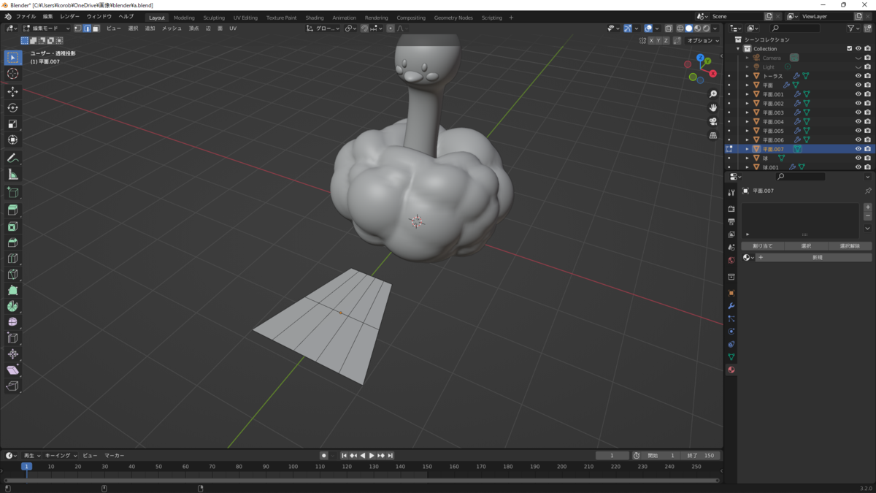Disable render for 平面.003 camera icon
The width and height of the screenshot is (876, 493).
pyautogui.click(x=867, y=112)
